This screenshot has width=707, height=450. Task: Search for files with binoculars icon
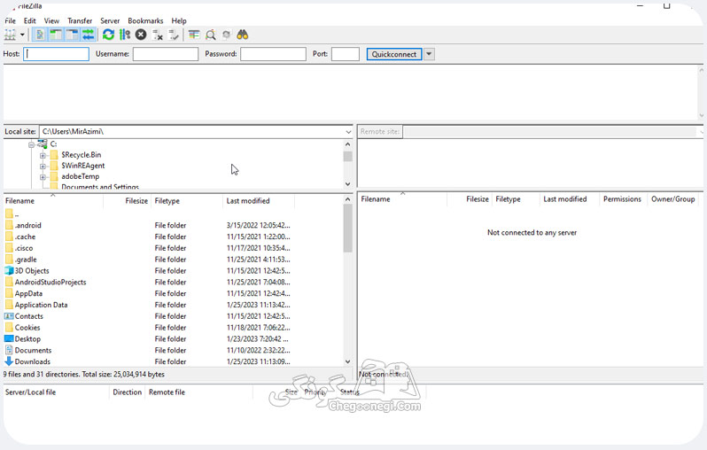point(243,35)
